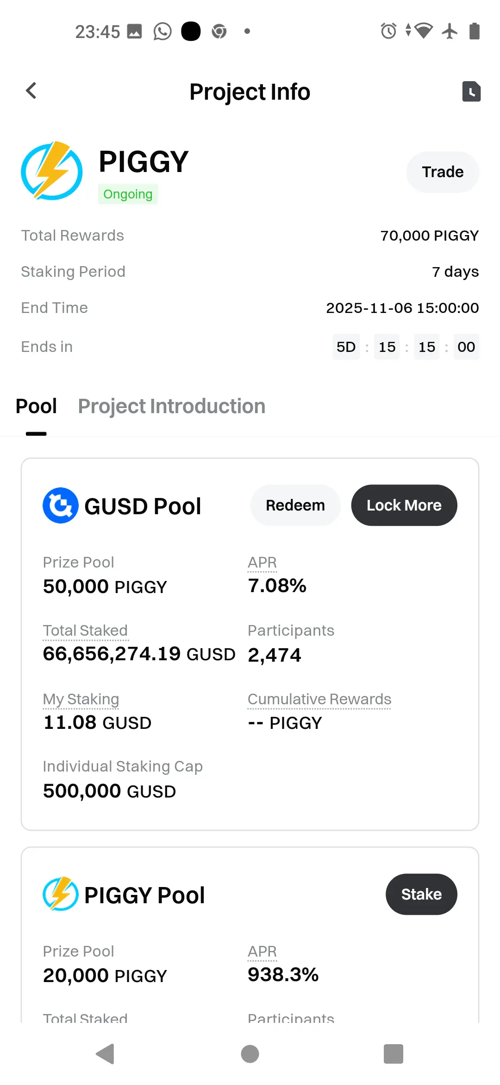Screen dimensions: 500x1085
Task: Tap the GUSD Pool coin icon
Action: pyautogui.click(x=61, y=505)
